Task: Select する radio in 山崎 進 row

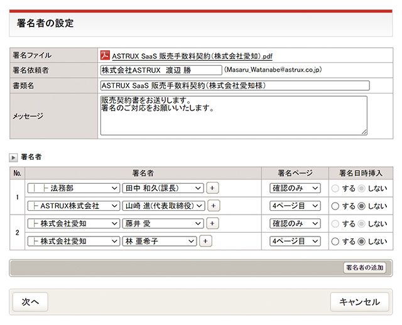Action: 335,206
